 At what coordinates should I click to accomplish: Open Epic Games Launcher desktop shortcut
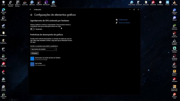[x=11, y=4]
